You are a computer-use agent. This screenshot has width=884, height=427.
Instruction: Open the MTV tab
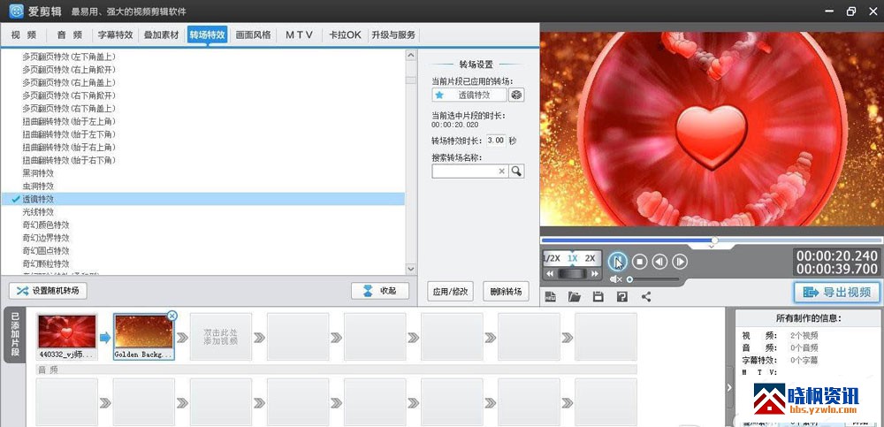click(299, 34)
